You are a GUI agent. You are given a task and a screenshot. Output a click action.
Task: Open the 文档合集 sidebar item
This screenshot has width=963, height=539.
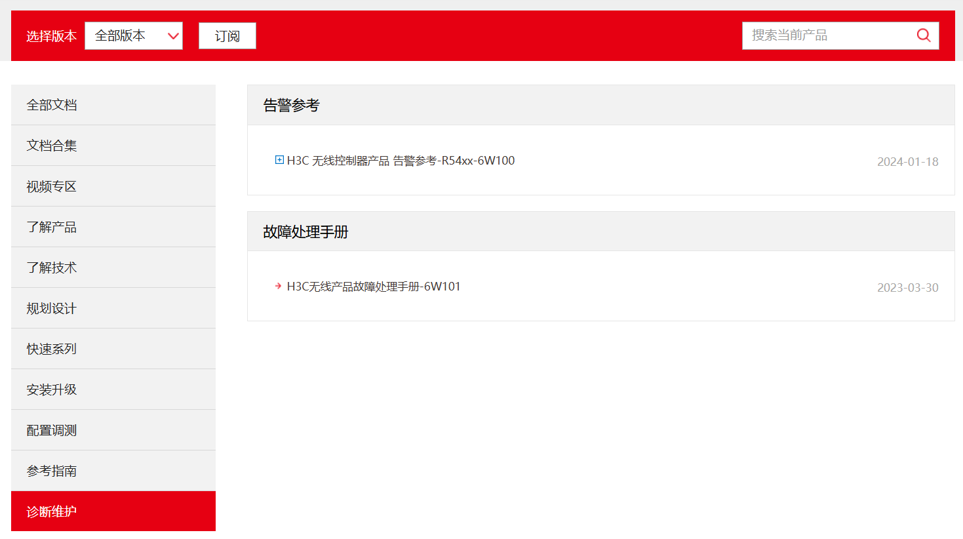(x=113, y=146)
